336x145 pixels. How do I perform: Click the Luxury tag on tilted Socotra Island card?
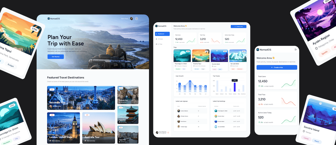tap(306, 138)
